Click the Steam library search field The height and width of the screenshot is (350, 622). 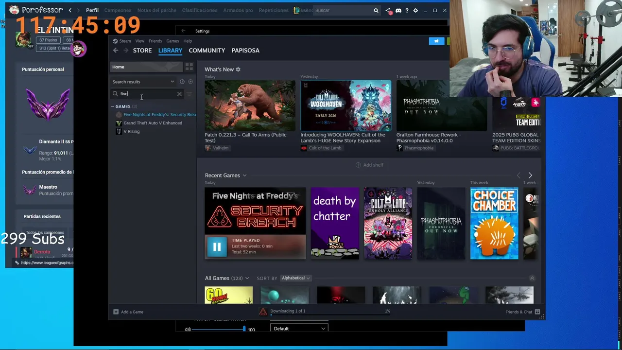[x=147, y=94]
